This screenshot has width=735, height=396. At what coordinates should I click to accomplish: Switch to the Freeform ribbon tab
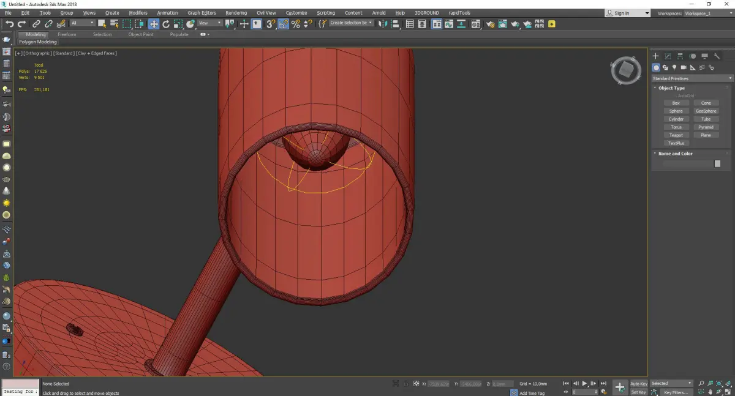tap(67, 34)
